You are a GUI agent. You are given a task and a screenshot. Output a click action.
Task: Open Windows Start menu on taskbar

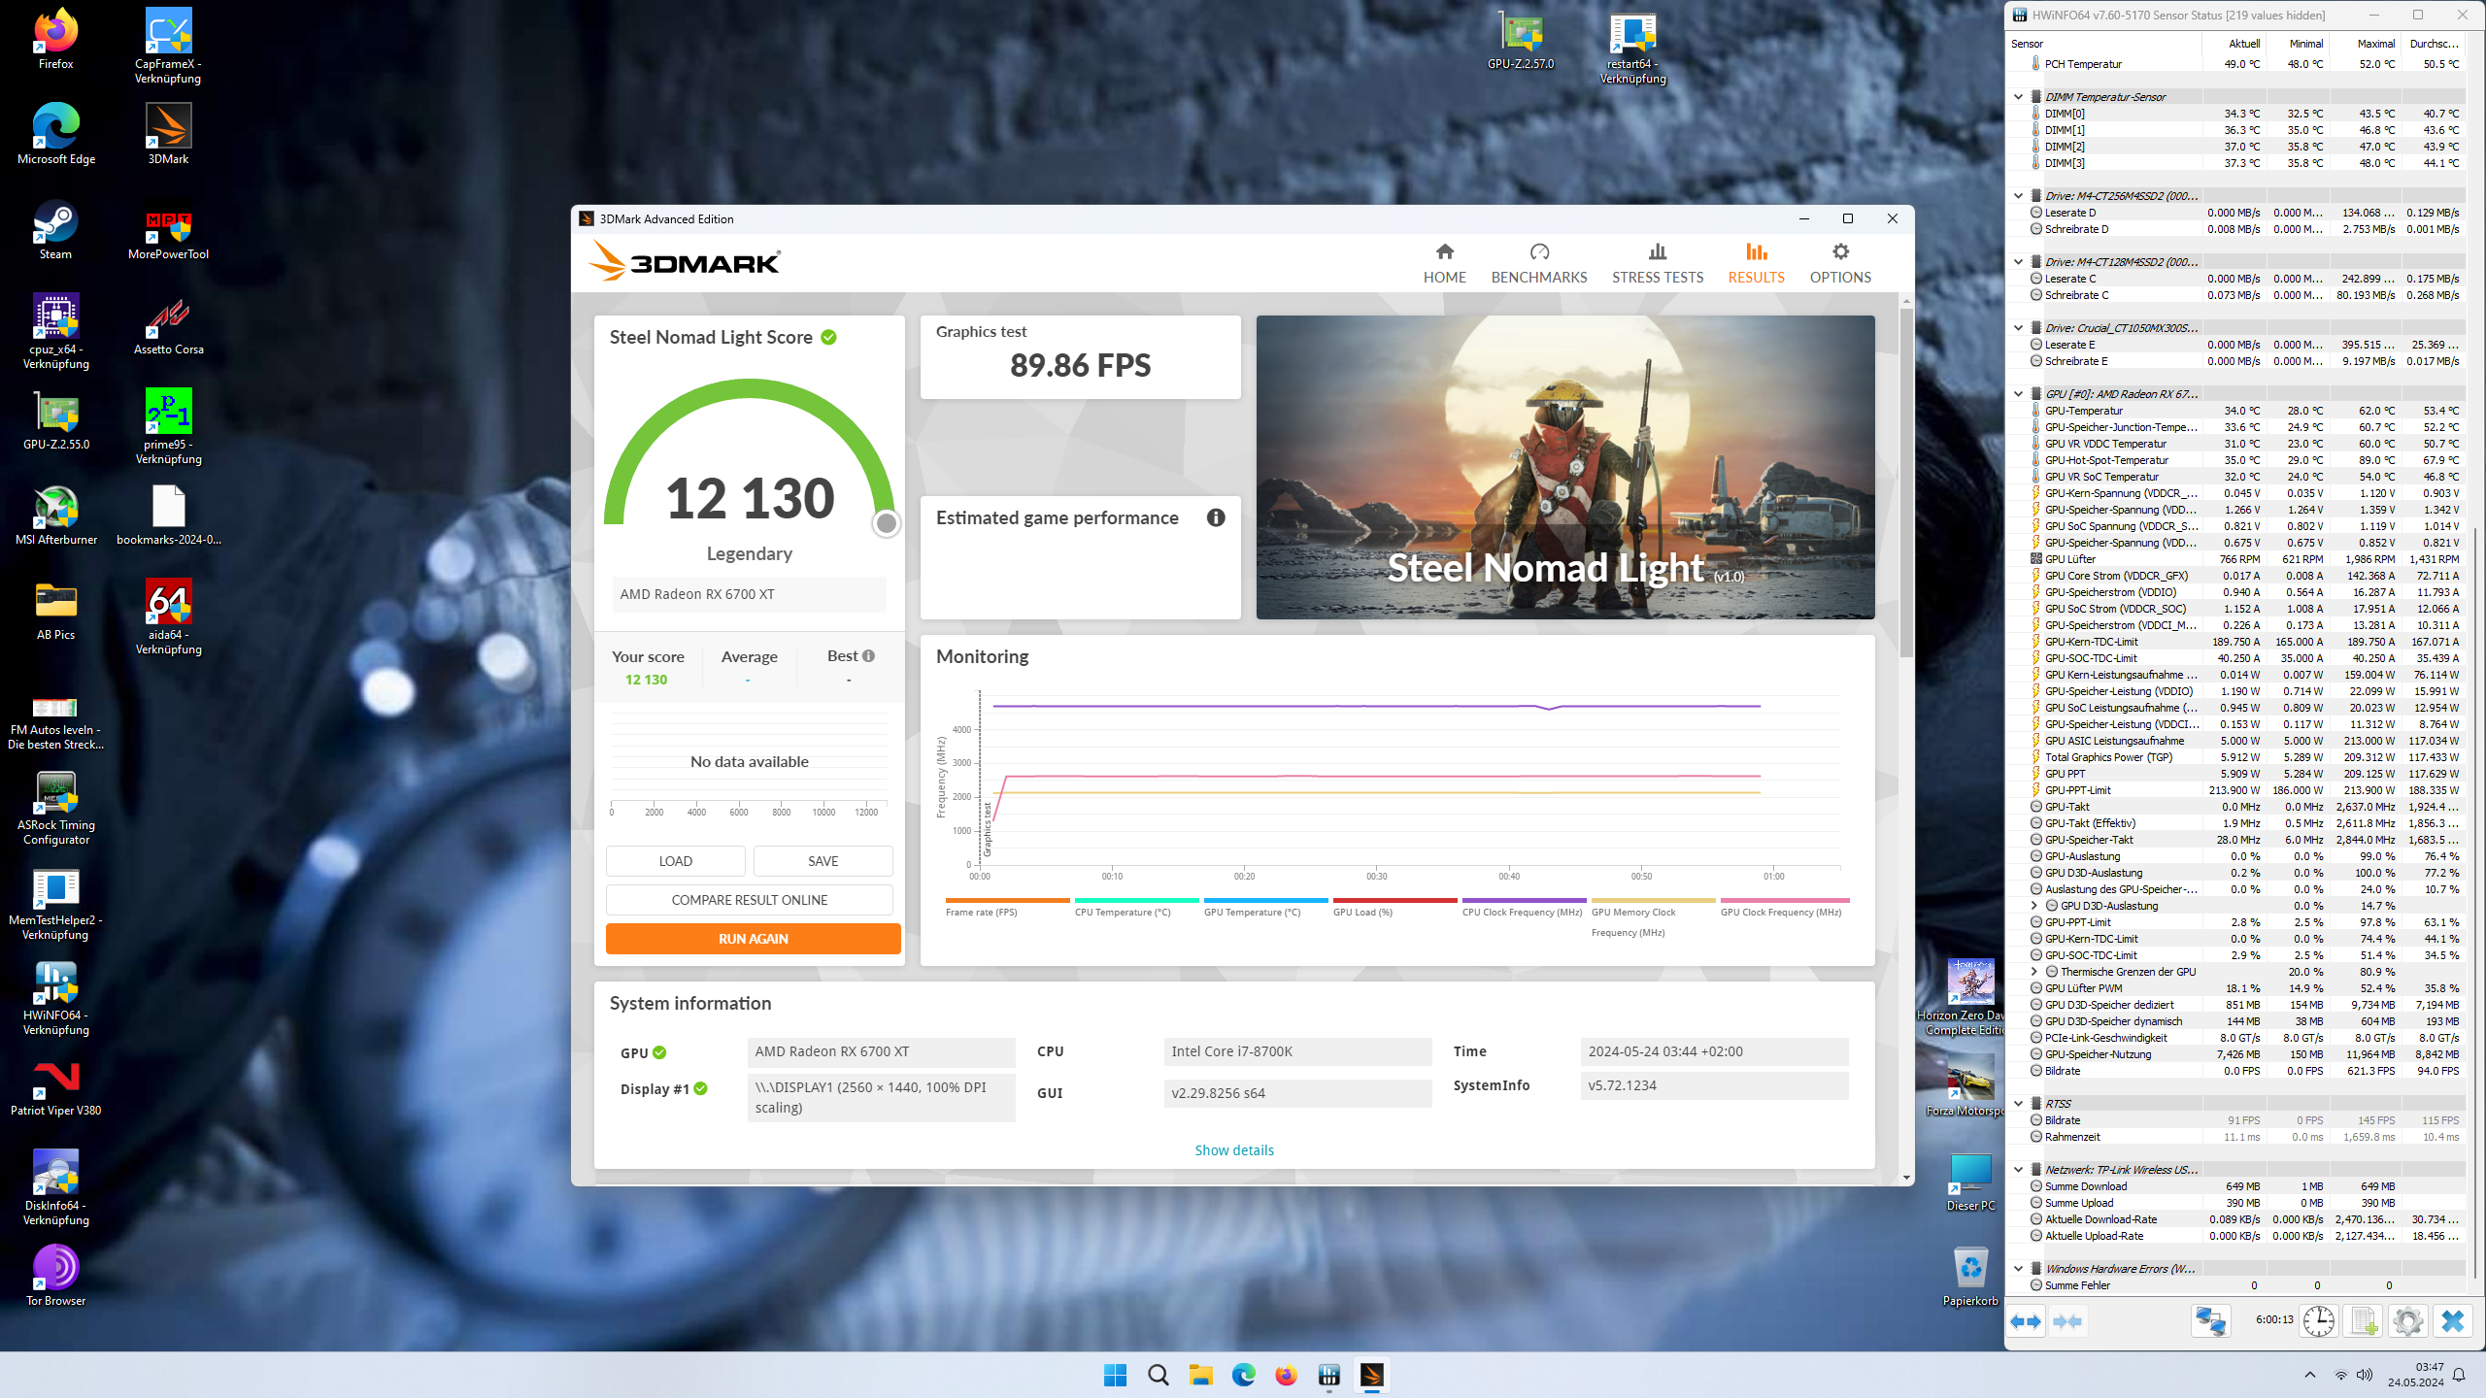pos(1115,1375)
